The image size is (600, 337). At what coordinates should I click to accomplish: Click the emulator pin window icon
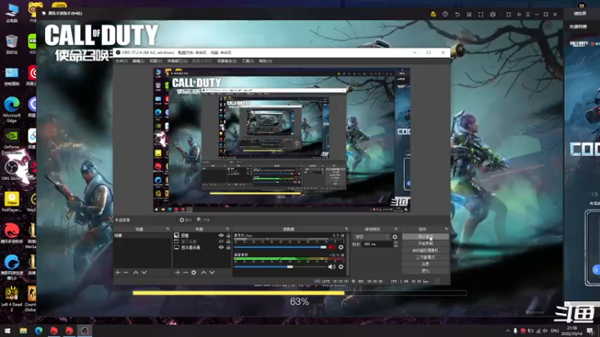pos(519,14)
